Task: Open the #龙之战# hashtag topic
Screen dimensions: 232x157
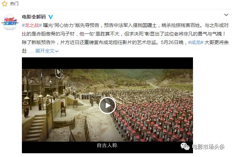Action: 32,25
